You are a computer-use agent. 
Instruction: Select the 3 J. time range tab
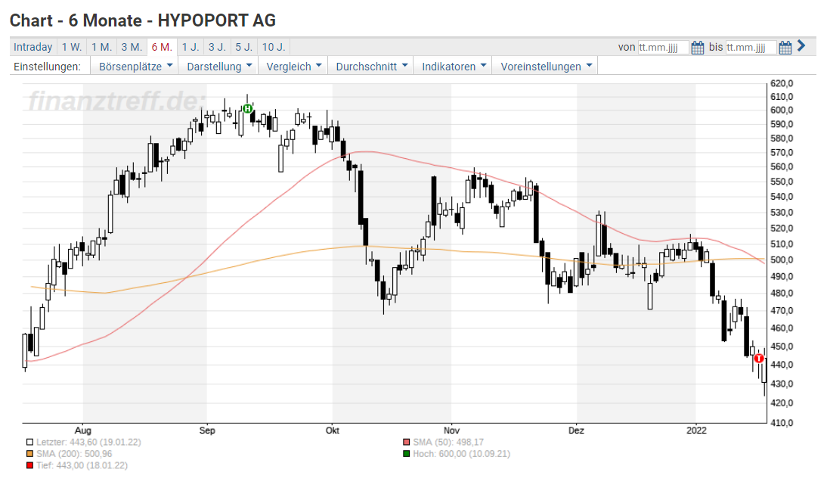point(217,47)
